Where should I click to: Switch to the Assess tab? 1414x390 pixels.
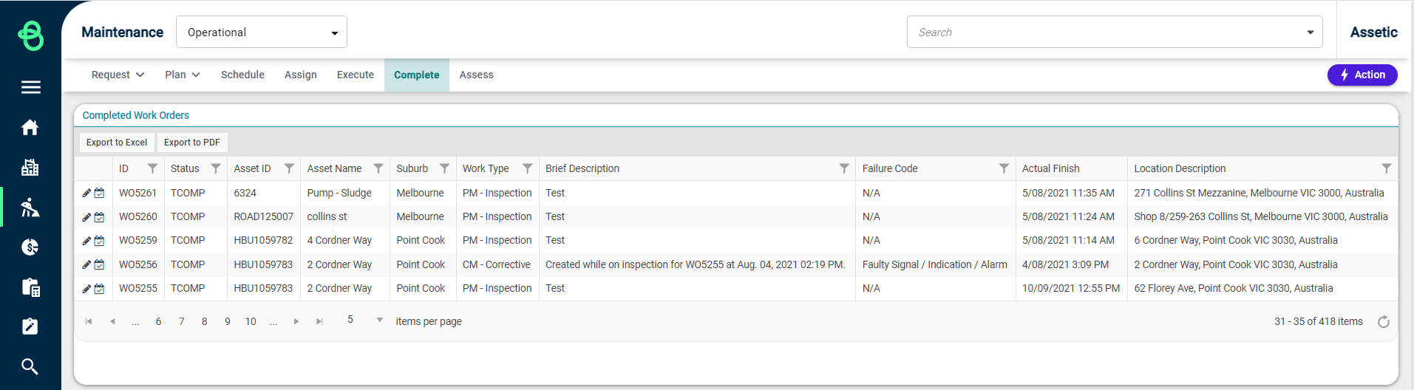tap(476, 75)
